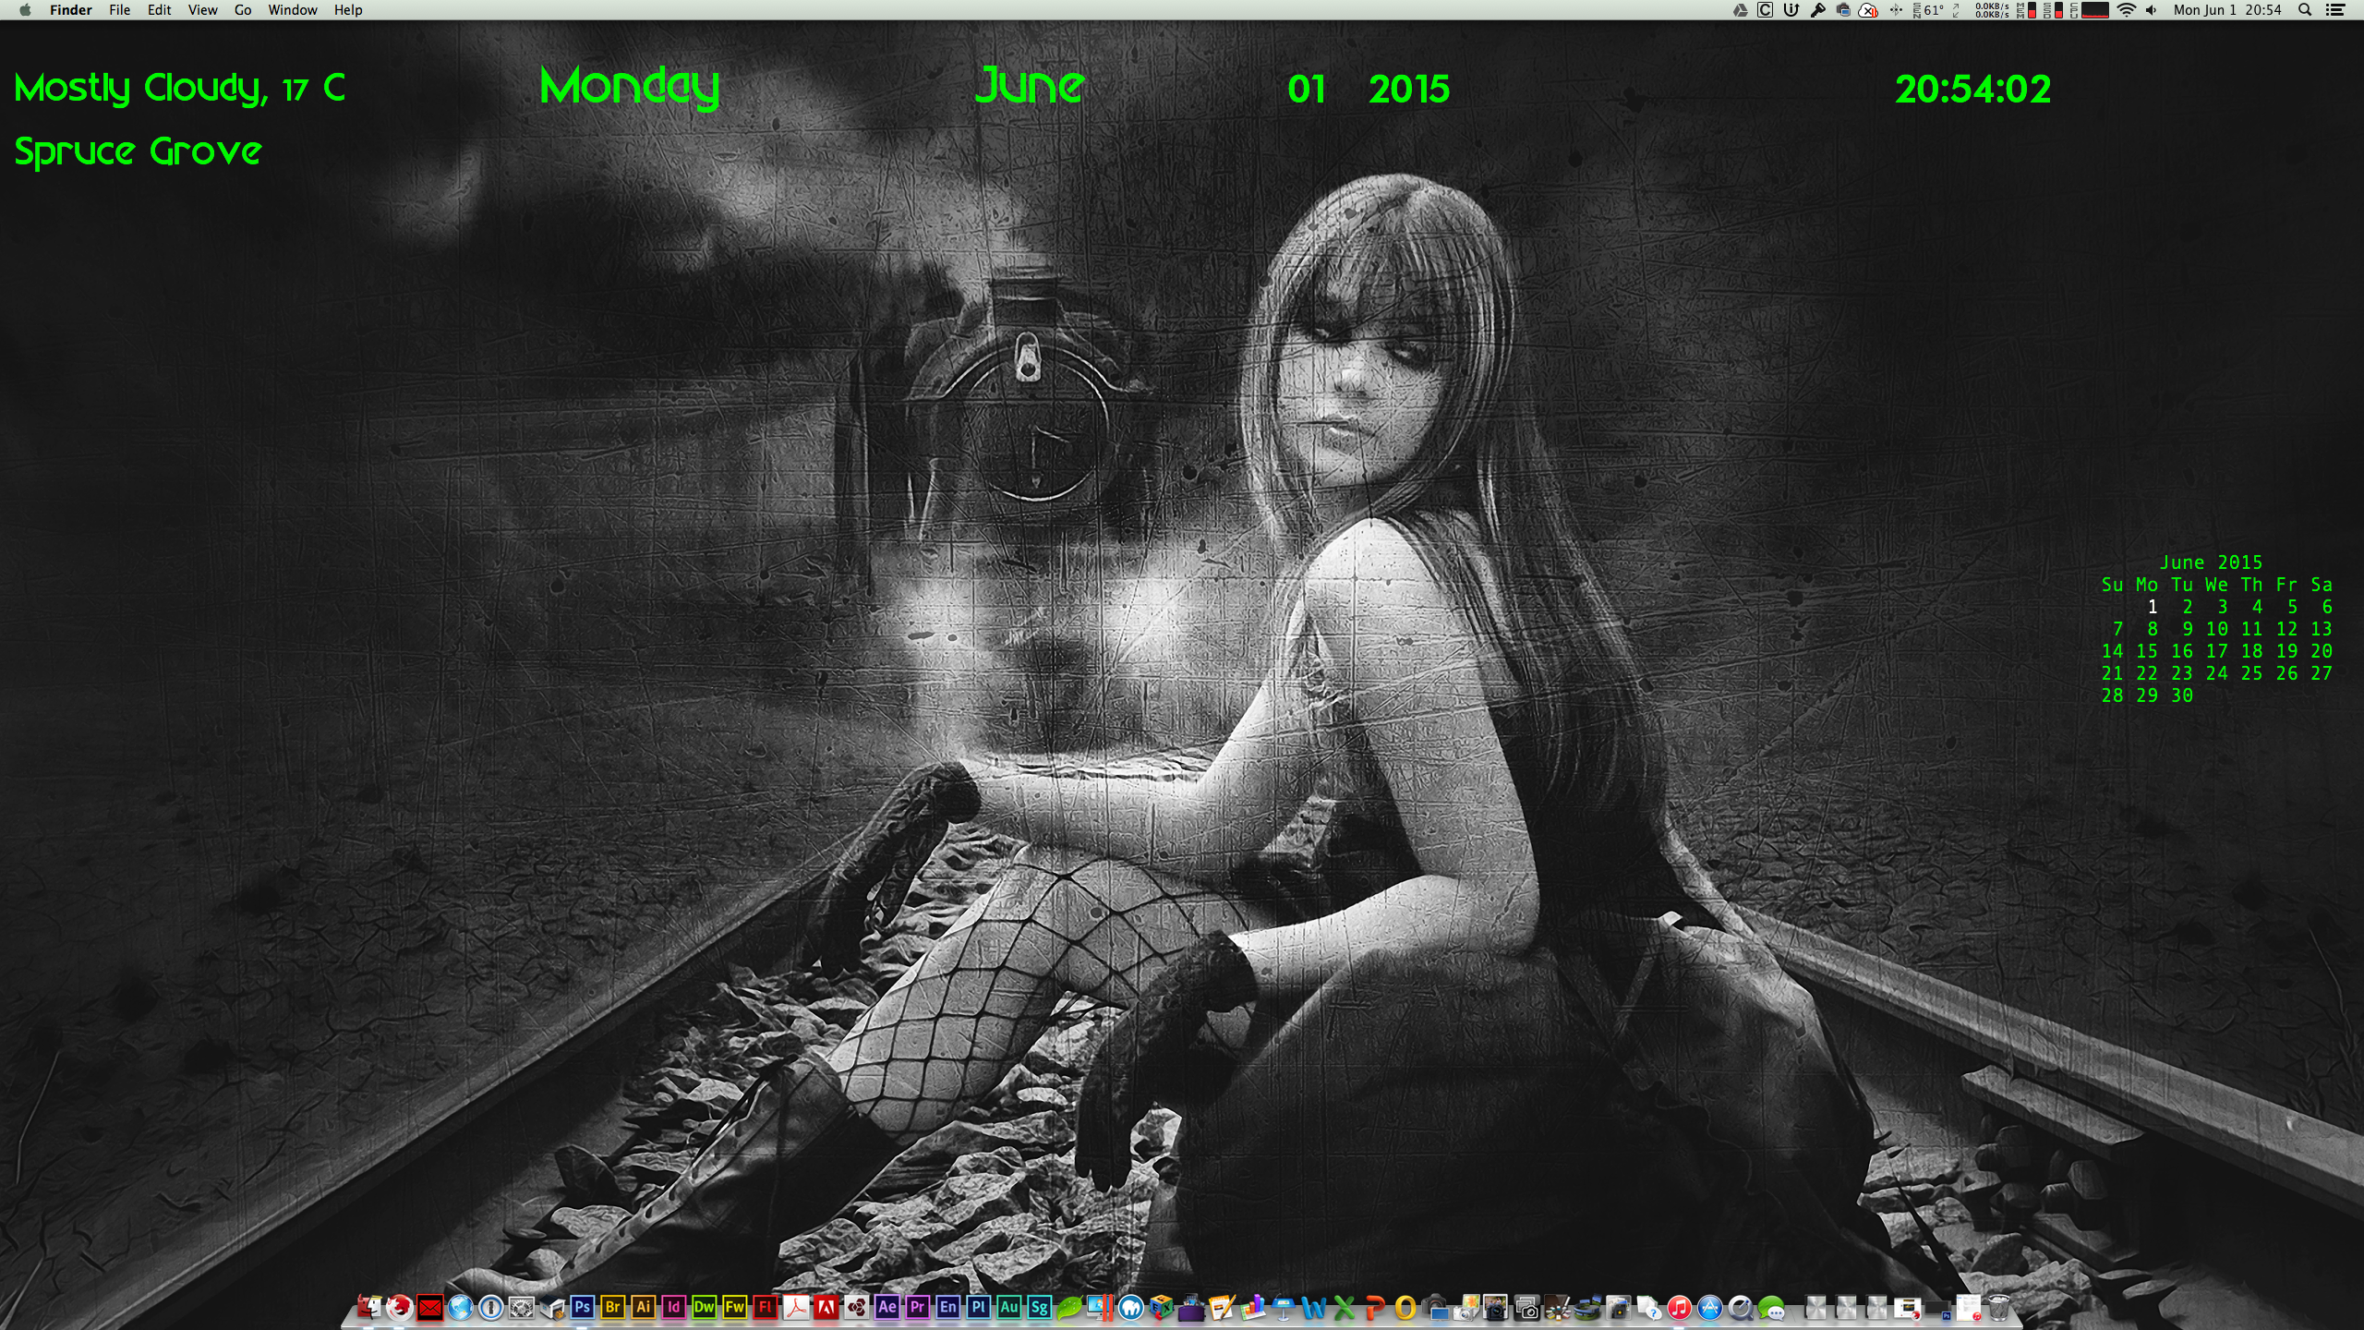Viewport: 2364px width, 1330px height.
Task: Launch Adobe Dreamweaver from the Dock
Action: (704, 1307)
